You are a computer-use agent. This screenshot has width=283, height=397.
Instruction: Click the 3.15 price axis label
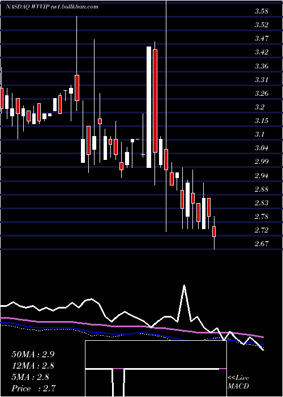[261, 121]
